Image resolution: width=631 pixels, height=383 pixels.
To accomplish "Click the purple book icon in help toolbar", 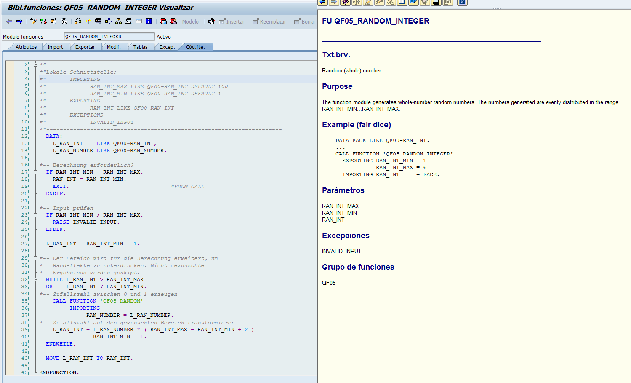I will click(345, 2).
